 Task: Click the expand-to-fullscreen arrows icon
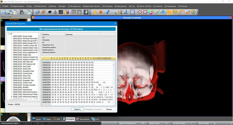pos(80,12)
